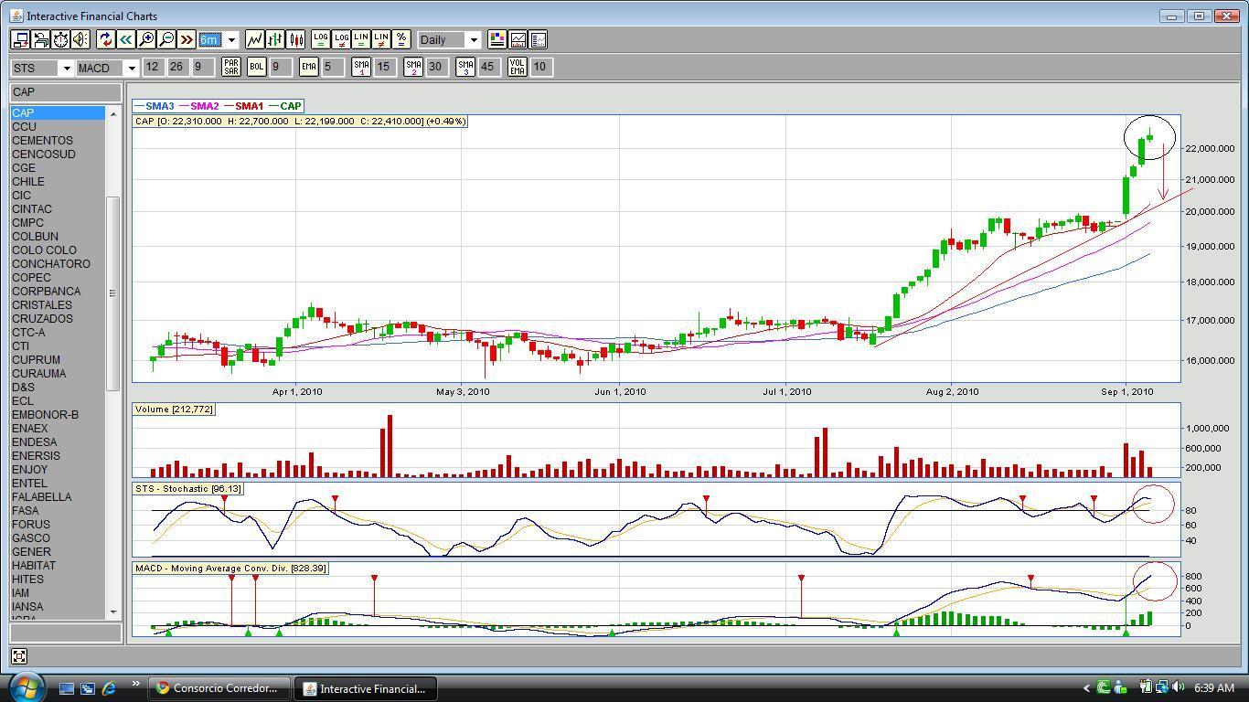Switch to candlestick chart style
1249x702 pixels.
click(x=296, y=39)
